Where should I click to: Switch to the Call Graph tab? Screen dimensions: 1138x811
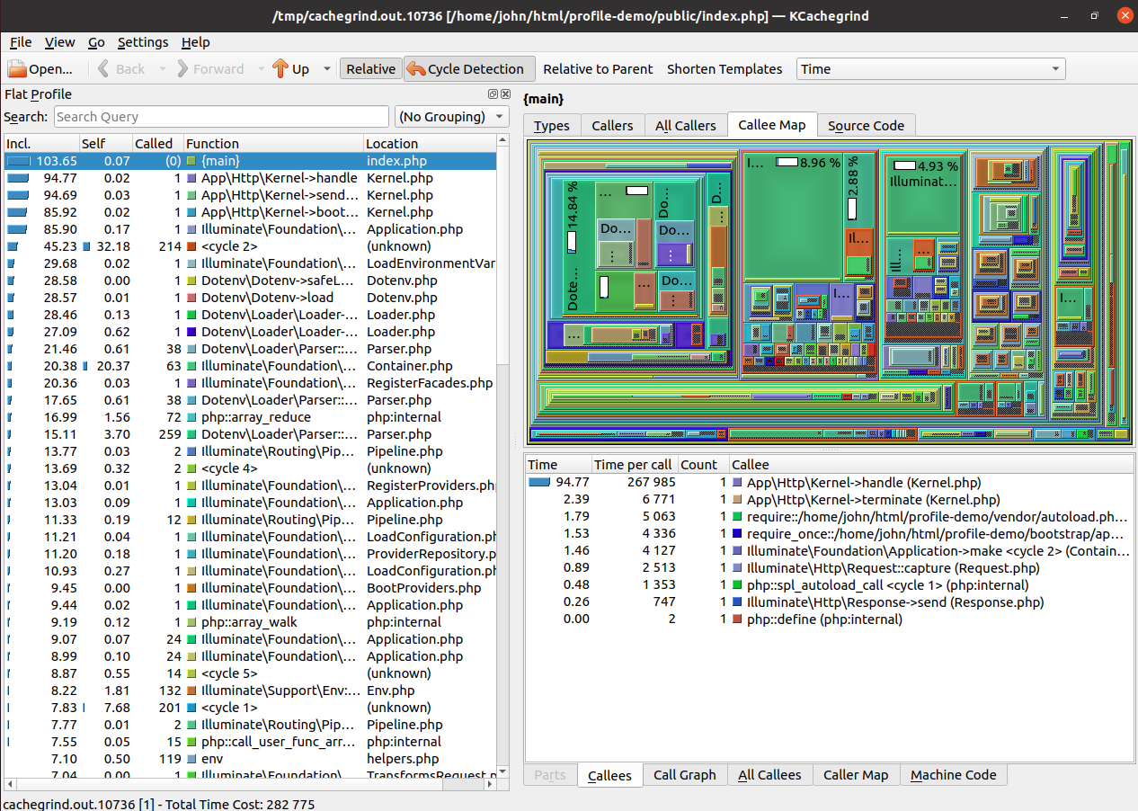click(684, 775)
